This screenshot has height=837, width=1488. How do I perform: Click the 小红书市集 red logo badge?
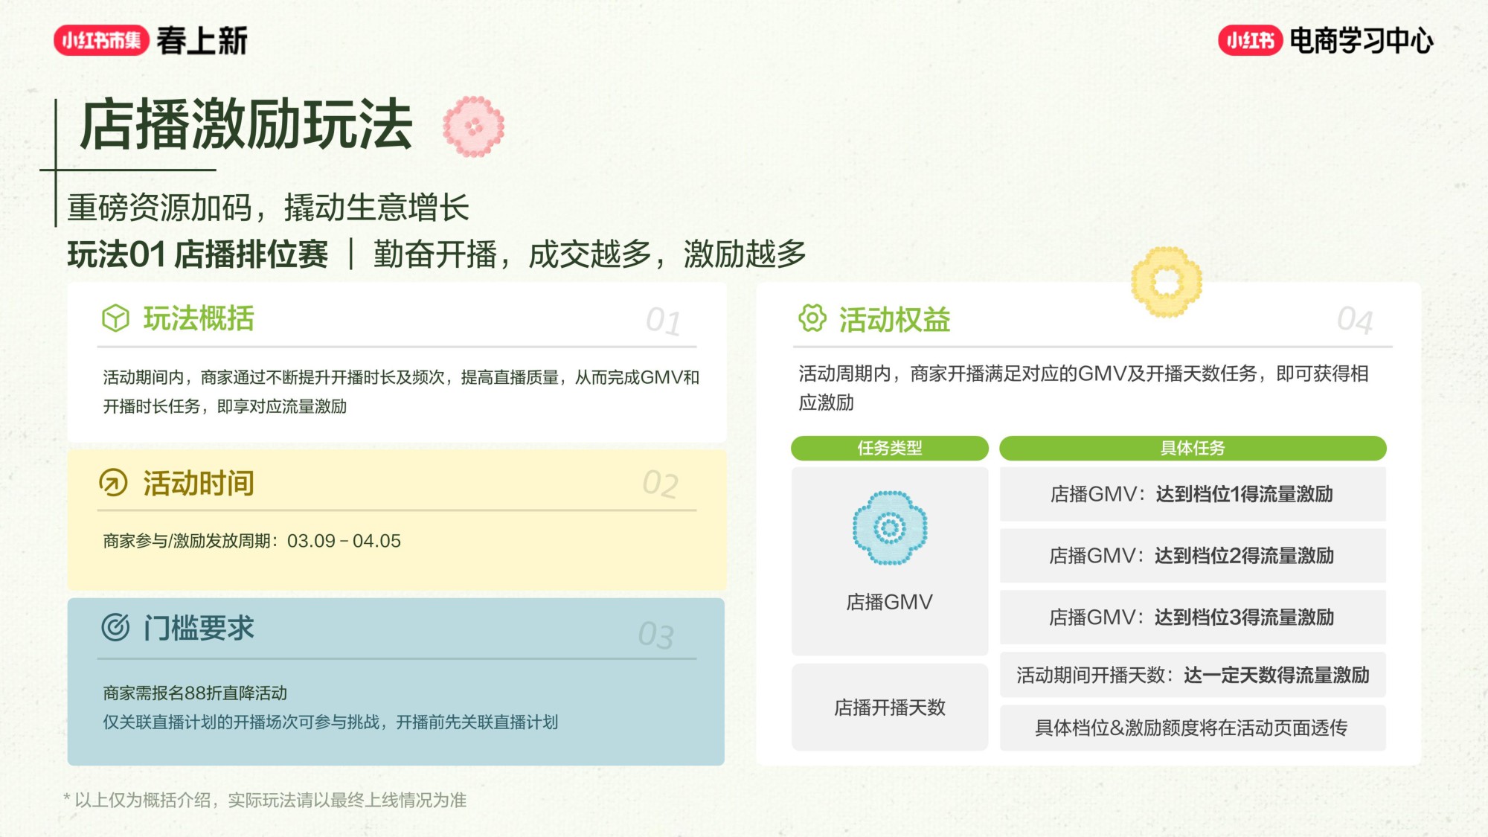pos(101,40)
